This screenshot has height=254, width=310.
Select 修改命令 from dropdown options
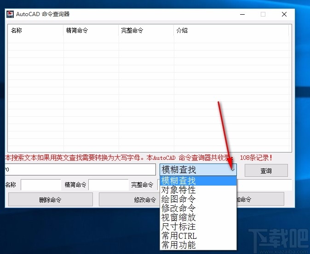tap(198, 208)
